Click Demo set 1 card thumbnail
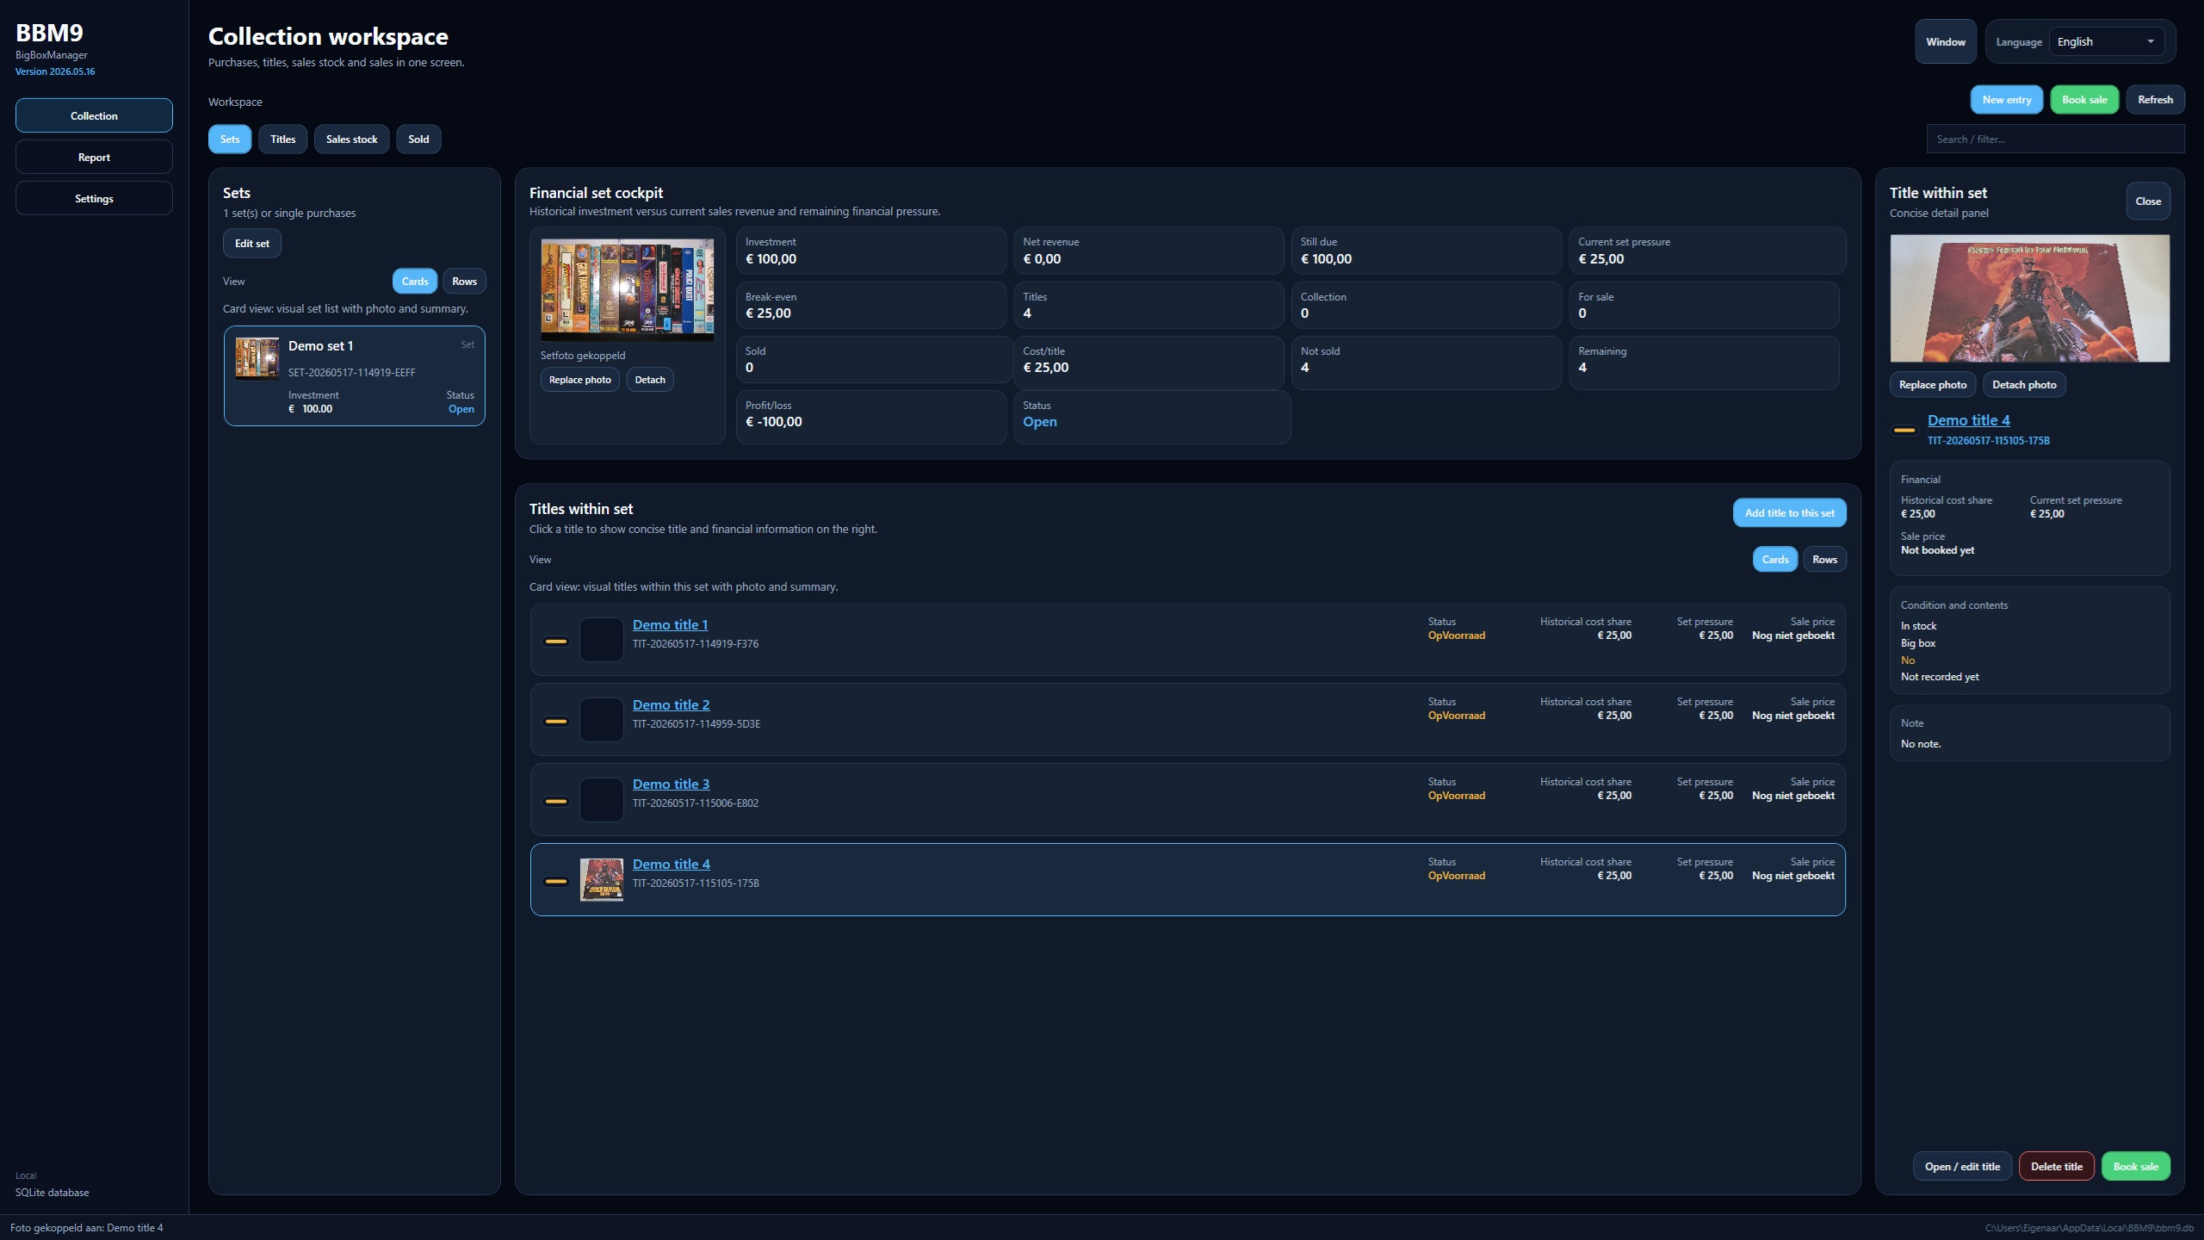This screenshot has width=2204, height=1240. 257,358
